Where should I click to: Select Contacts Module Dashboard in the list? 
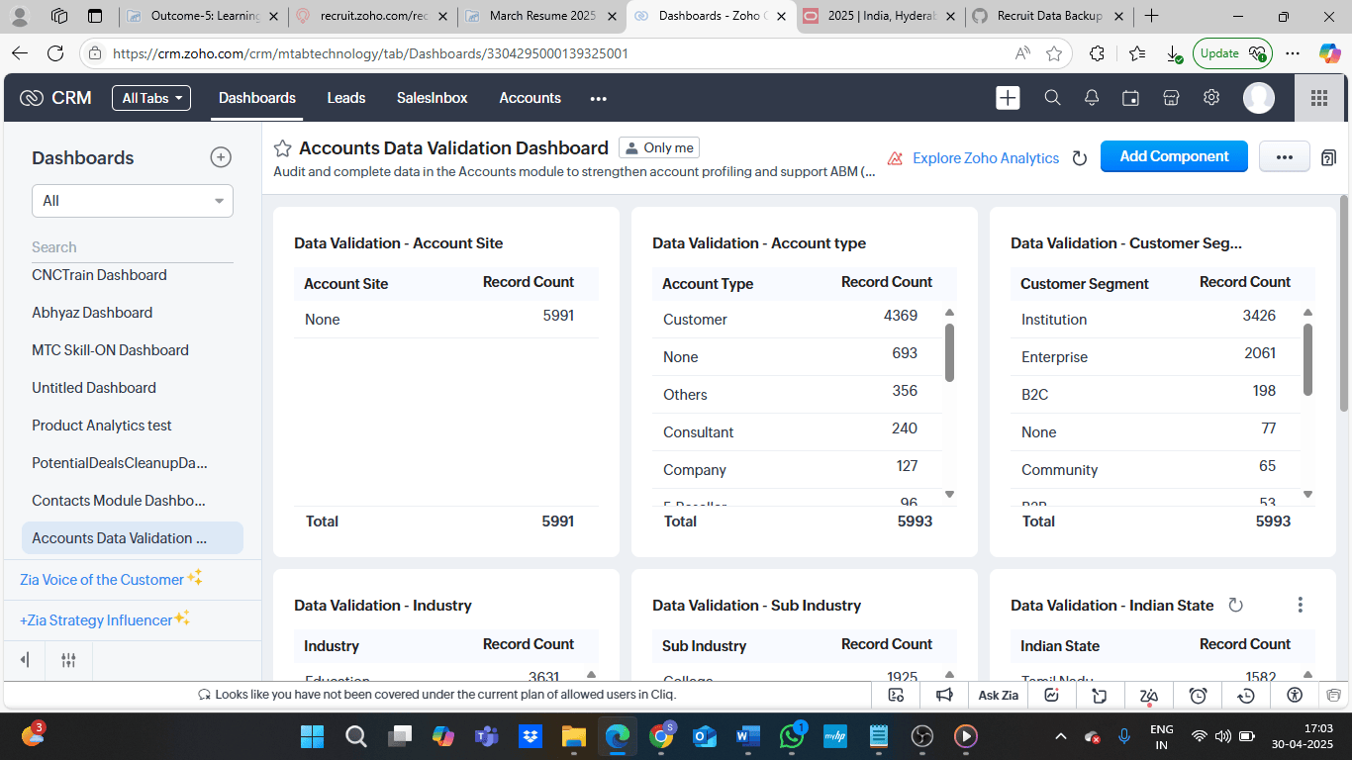pyautogui.click(x=119, y=501)
